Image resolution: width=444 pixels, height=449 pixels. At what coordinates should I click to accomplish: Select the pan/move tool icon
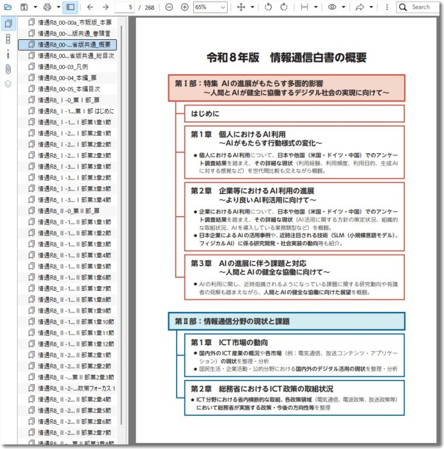coord(241,7)
